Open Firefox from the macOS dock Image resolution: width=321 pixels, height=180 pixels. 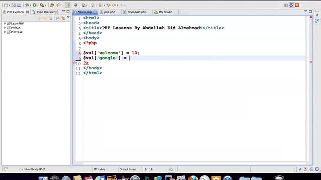[193, 178]
